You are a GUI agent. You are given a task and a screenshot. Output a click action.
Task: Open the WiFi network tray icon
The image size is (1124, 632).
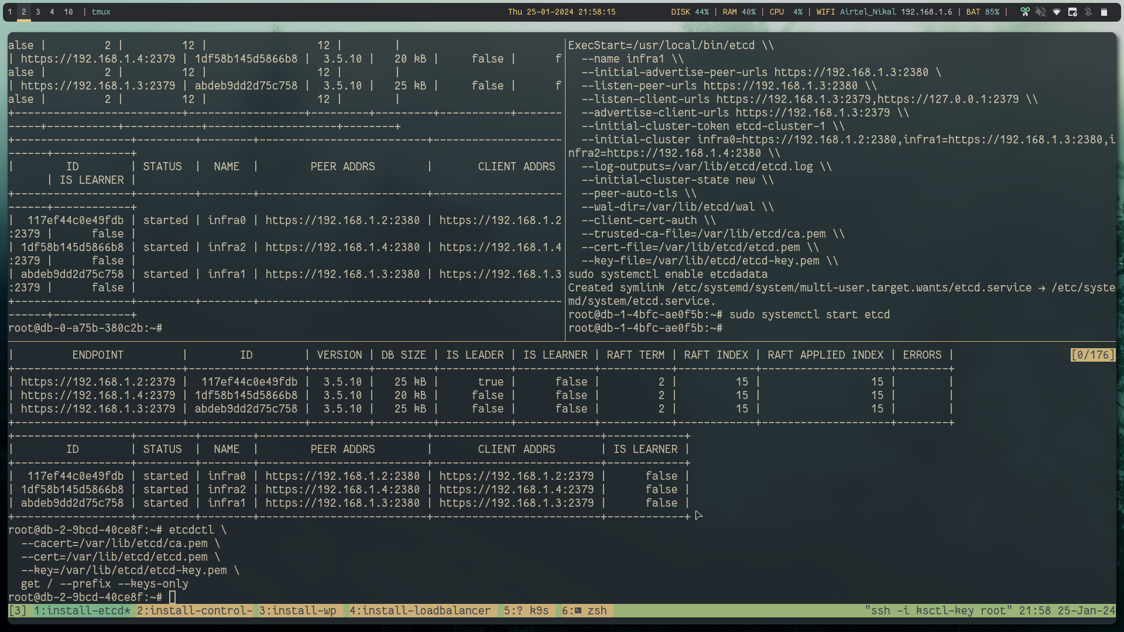tap(1056, 12)
